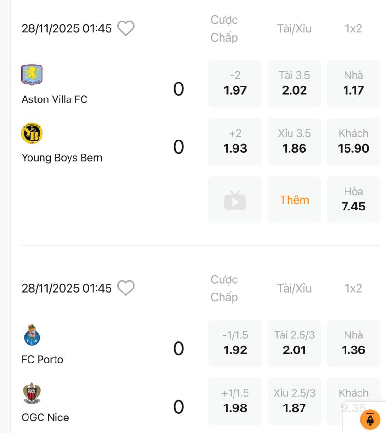
Task: Click the FC Porto club crest
Action: tap(32, 335)
